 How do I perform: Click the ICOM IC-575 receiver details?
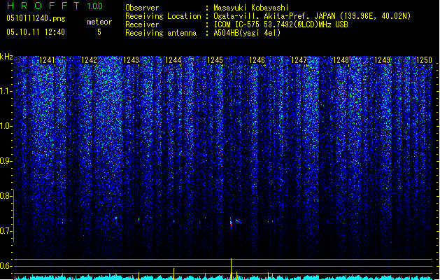click(281, 24)
